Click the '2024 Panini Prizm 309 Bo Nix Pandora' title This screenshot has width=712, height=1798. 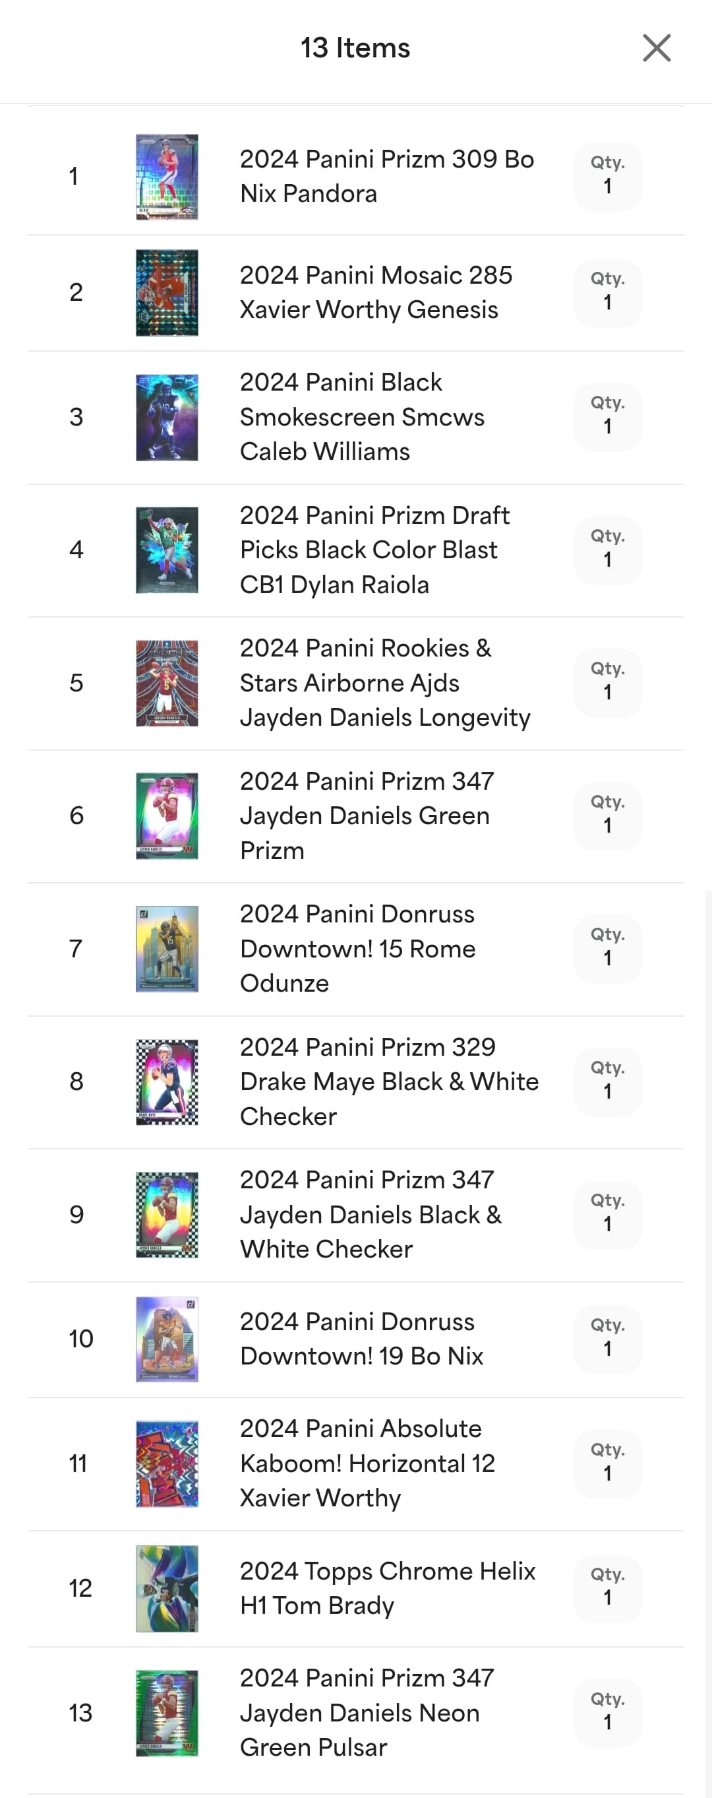[386, 177]
